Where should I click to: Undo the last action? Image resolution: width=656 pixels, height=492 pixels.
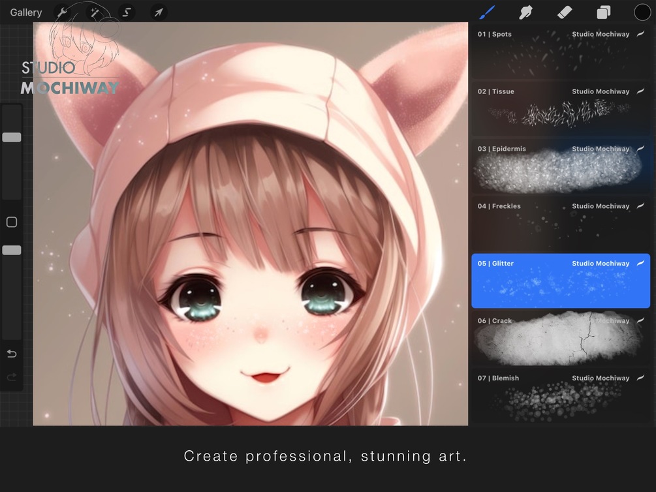(12, 354)
